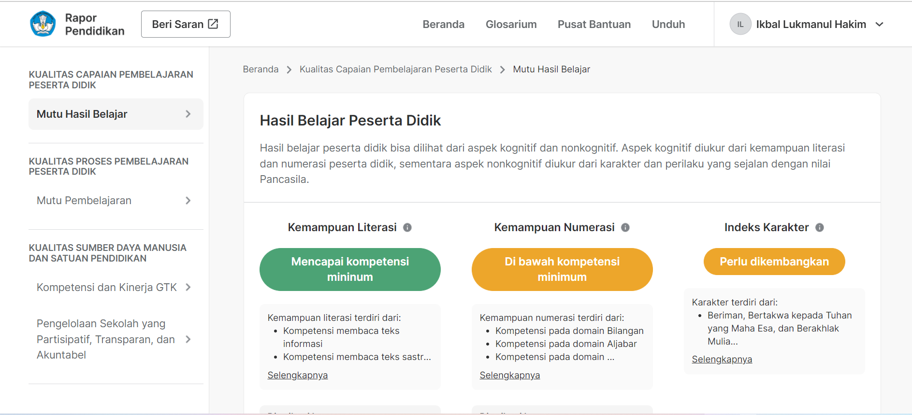Open Pusat Bantuan help page
This screenshot has width=912, height=415.
(594, 24)
